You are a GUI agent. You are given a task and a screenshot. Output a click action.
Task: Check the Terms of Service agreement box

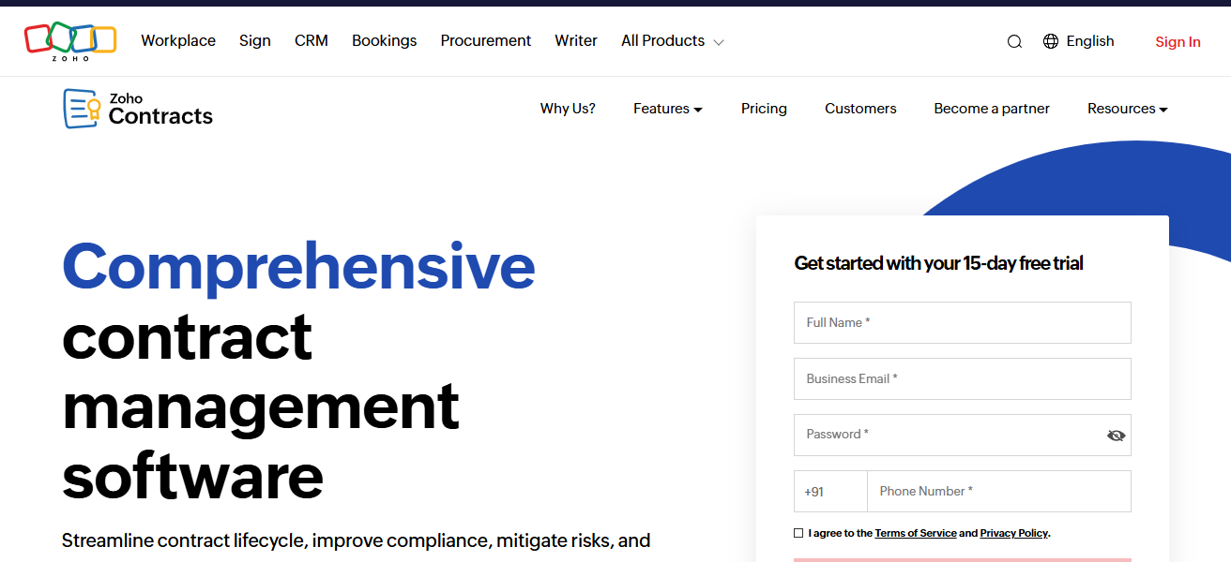798,533
